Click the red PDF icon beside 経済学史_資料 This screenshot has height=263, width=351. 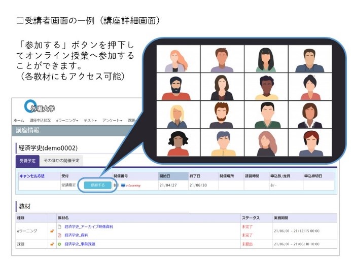[x=59, y=235]
